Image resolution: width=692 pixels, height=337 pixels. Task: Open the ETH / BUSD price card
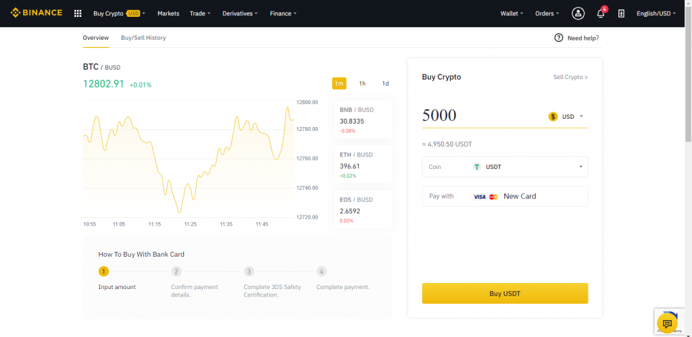[363, 165]
